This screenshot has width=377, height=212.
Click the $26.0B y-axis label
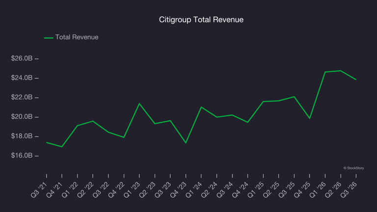(22, 58)
